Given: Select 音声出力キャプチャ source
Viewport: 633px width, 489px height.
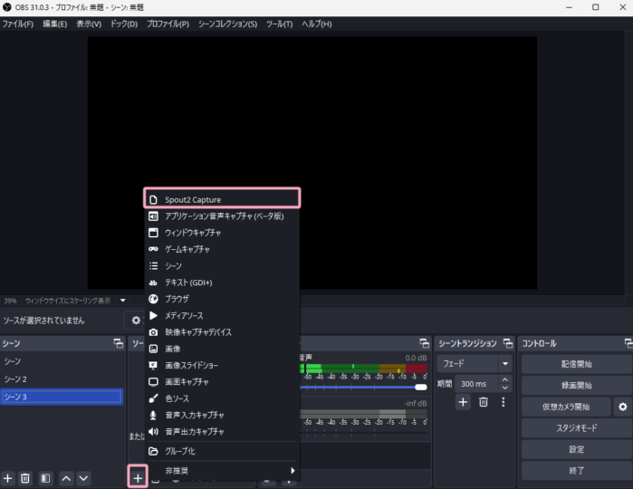Looking at the screenshot, I should click(222, 431).
